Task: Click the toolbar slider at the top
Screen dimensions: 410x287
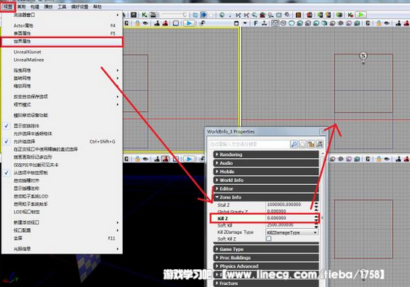Action: click(x=174, y=15)
